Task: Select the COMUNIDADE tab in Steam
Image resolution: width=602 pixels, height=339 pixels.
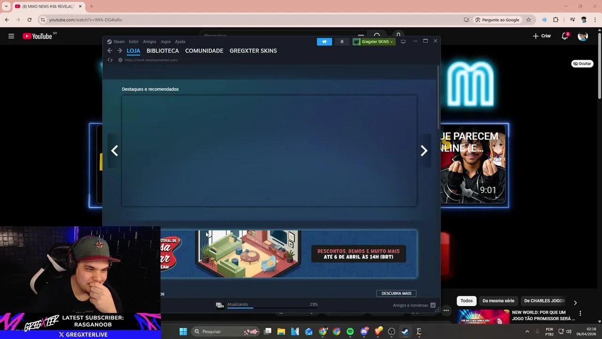Action: 204,51
